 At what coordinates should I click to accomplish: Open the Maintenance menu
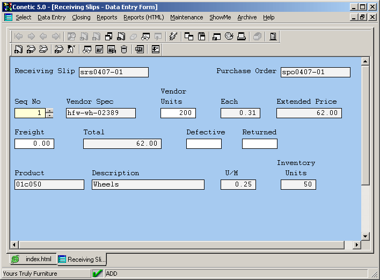186,17
